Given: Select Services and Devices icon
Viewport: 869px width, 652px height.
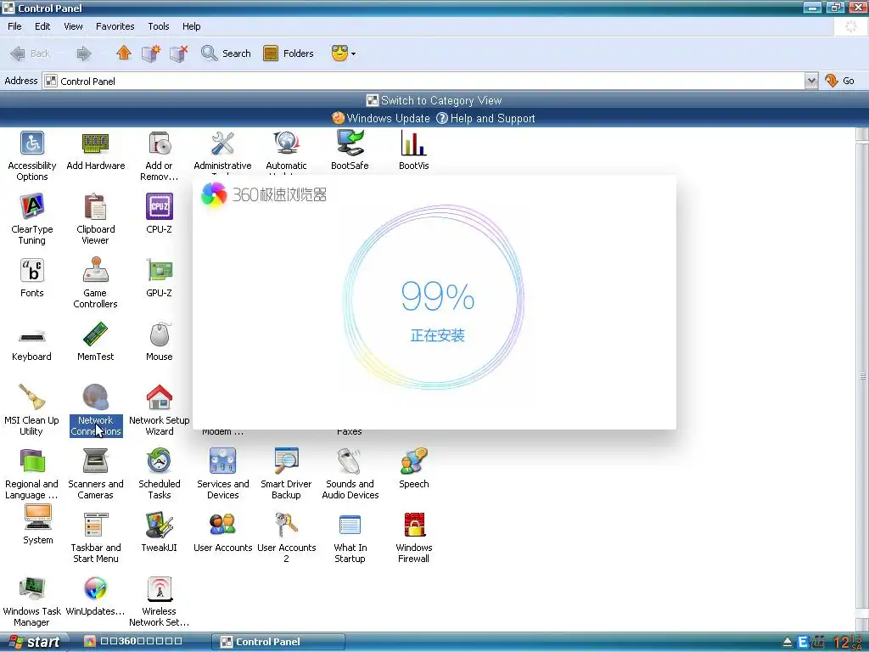Looking at the screenshot, I should (x=223, y=461).
